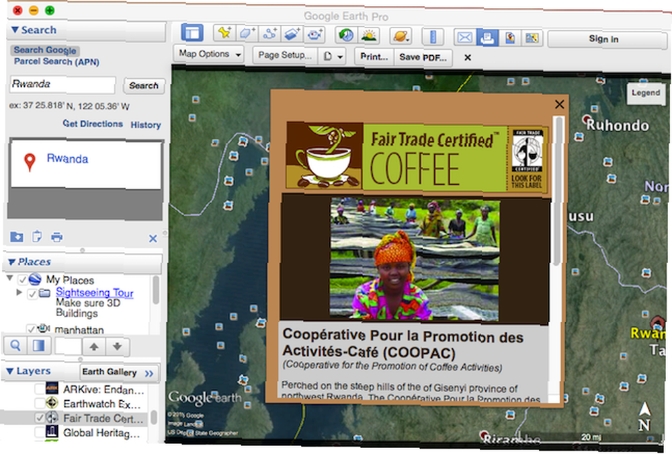Open the document dropdown next to Page Setup
This screenshot has height=454, width=672.
[333, 56]
